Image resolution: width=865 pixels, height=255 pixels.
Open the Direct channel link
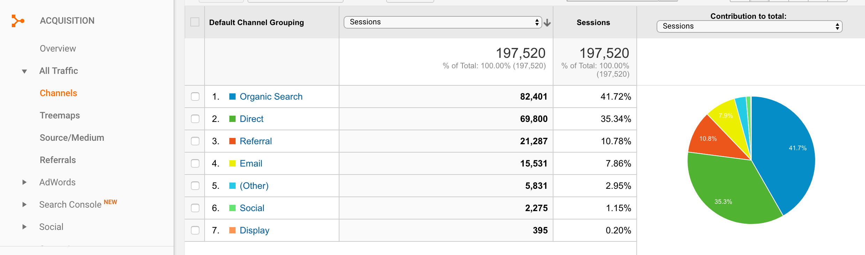click(x=252, y=119)
